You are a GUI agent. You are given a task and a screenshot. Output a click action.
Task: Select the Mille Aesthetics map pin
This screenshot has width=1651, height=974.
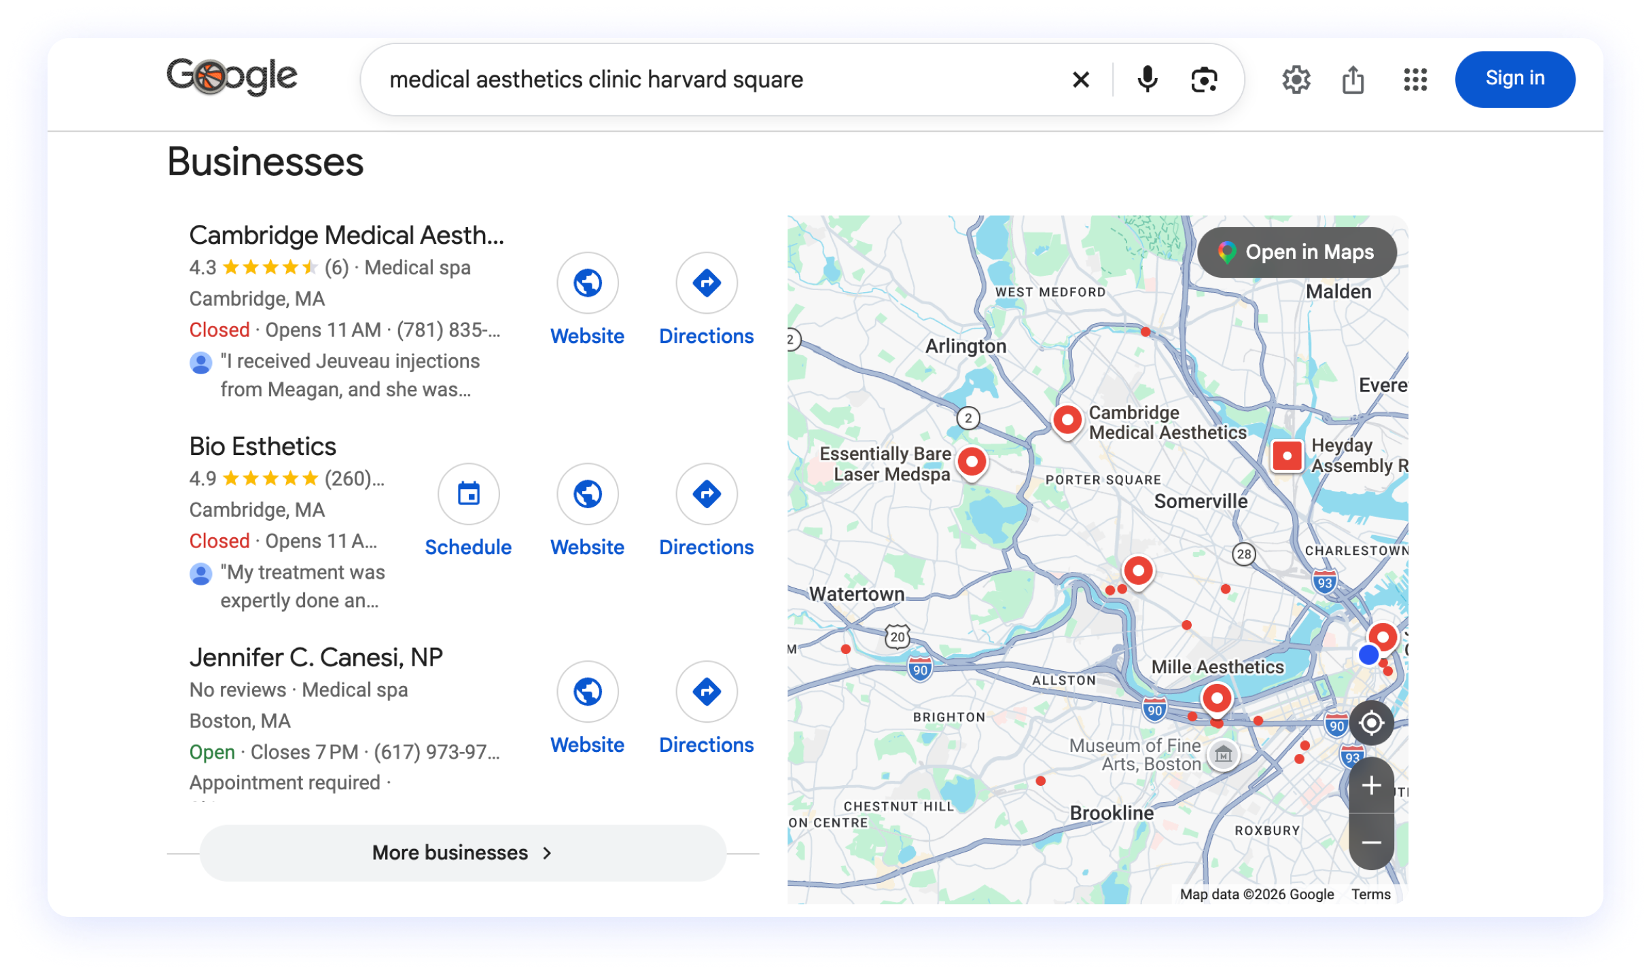click(x=1217, y=699)
